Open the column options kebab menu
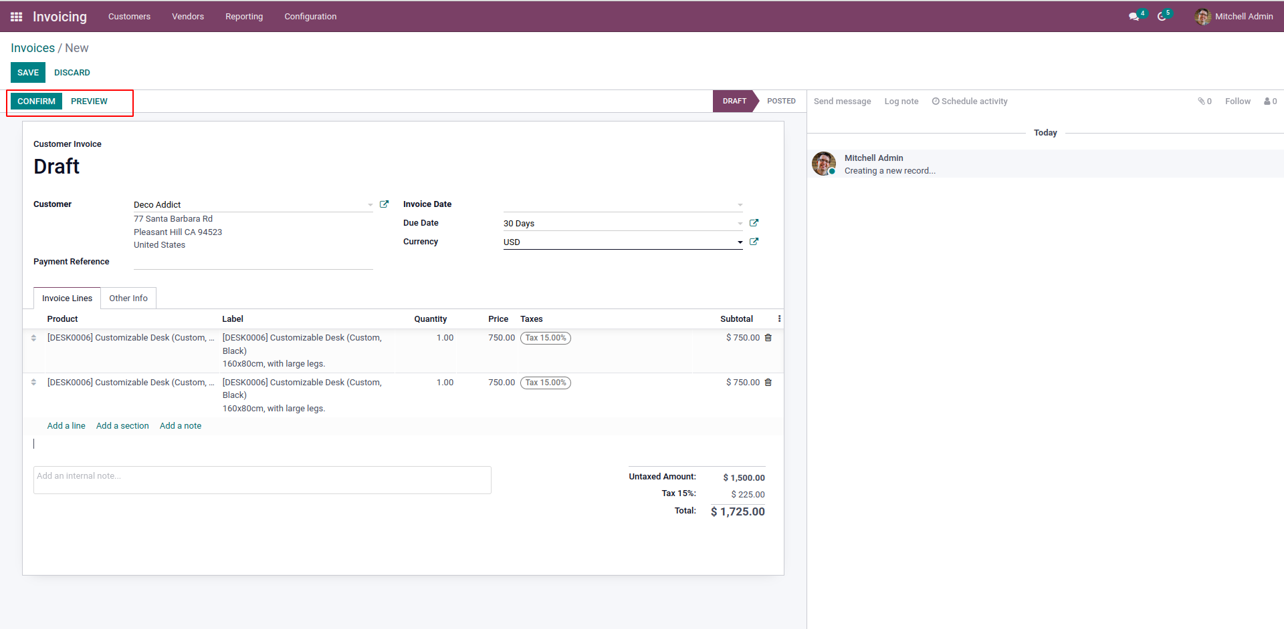The width and height of the screenshot is (1284, 629). [x=779, y=319]
